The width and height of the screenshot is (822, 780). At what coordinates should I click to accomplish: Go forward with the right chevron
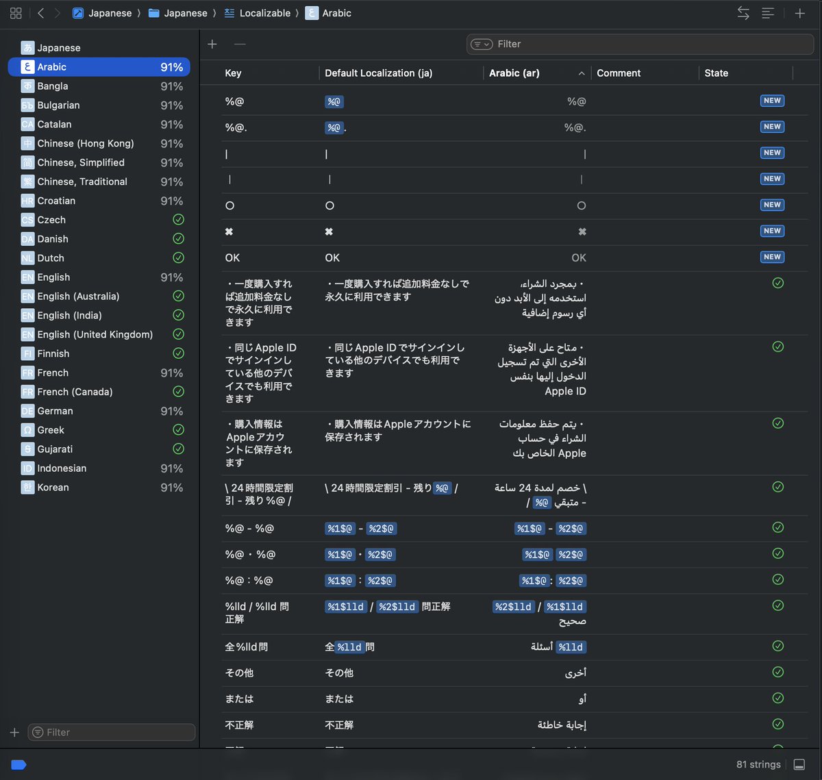click(x=58, y=13)
